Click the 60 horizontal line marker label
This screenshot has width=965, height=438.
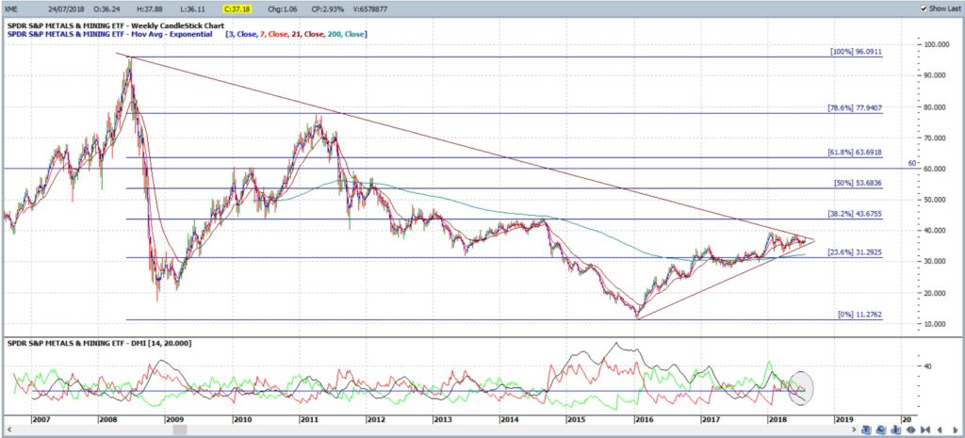coord(912,164)
